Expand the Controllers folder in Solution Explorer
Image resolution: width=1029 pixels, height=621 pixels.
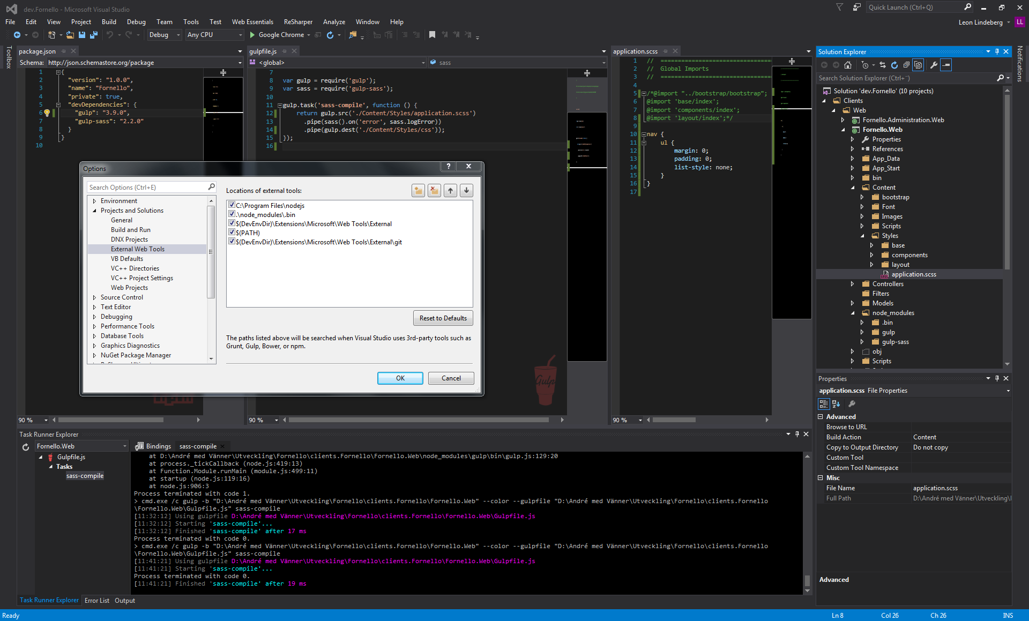(852, 284)
